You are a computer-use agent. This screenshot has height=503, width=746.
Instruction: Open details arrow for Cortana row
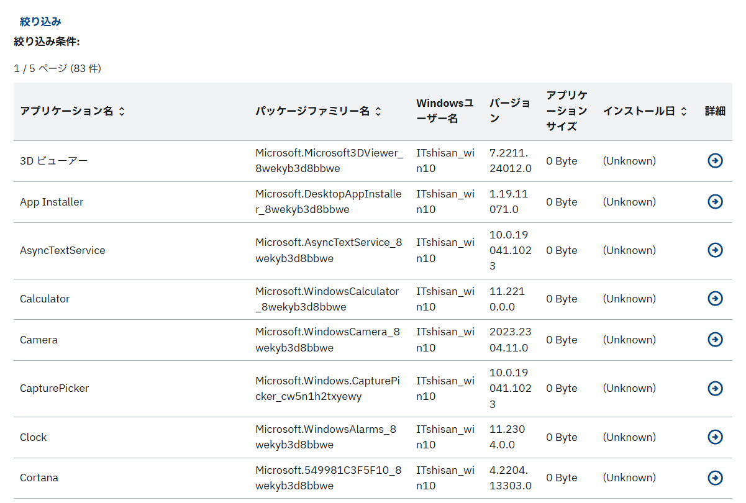click(x=715, y=478)
